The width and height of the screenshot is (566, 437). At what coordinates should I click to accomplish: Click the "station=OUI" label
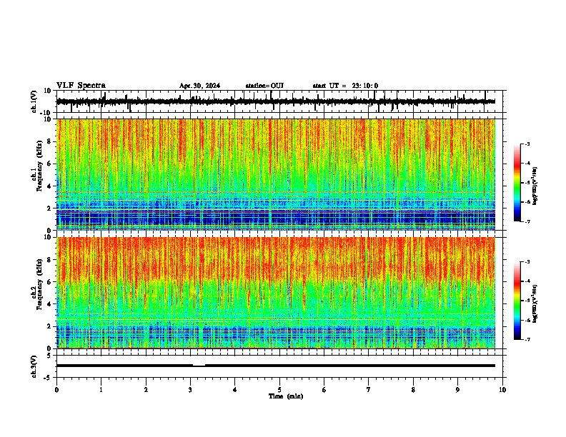pos(264,86)
